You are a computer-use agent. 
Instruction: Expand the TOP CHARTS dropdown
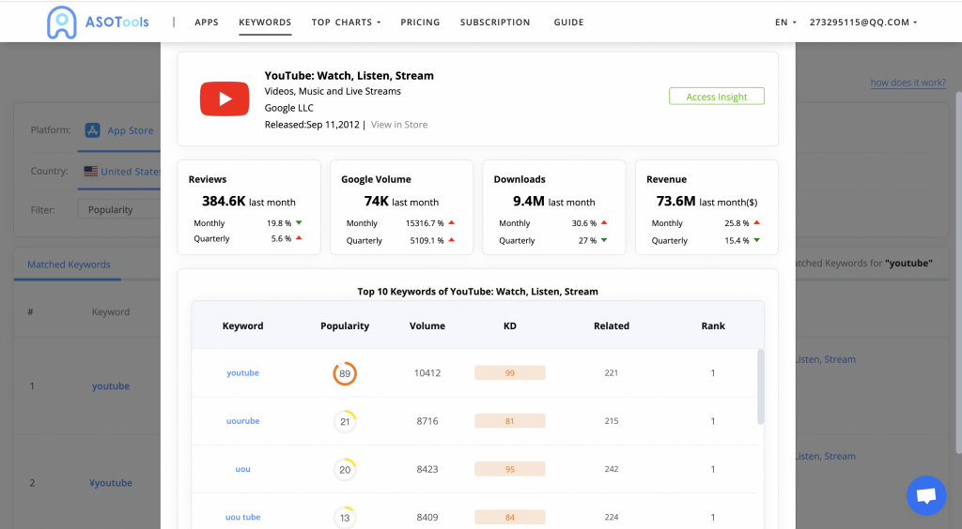346,23
